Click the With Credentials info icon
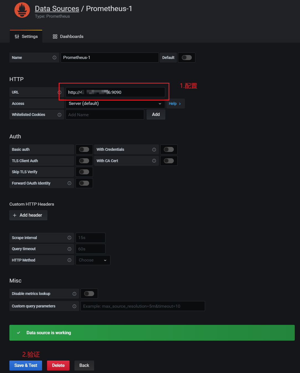Screen dimensions: 300x373 click(154, 150)
